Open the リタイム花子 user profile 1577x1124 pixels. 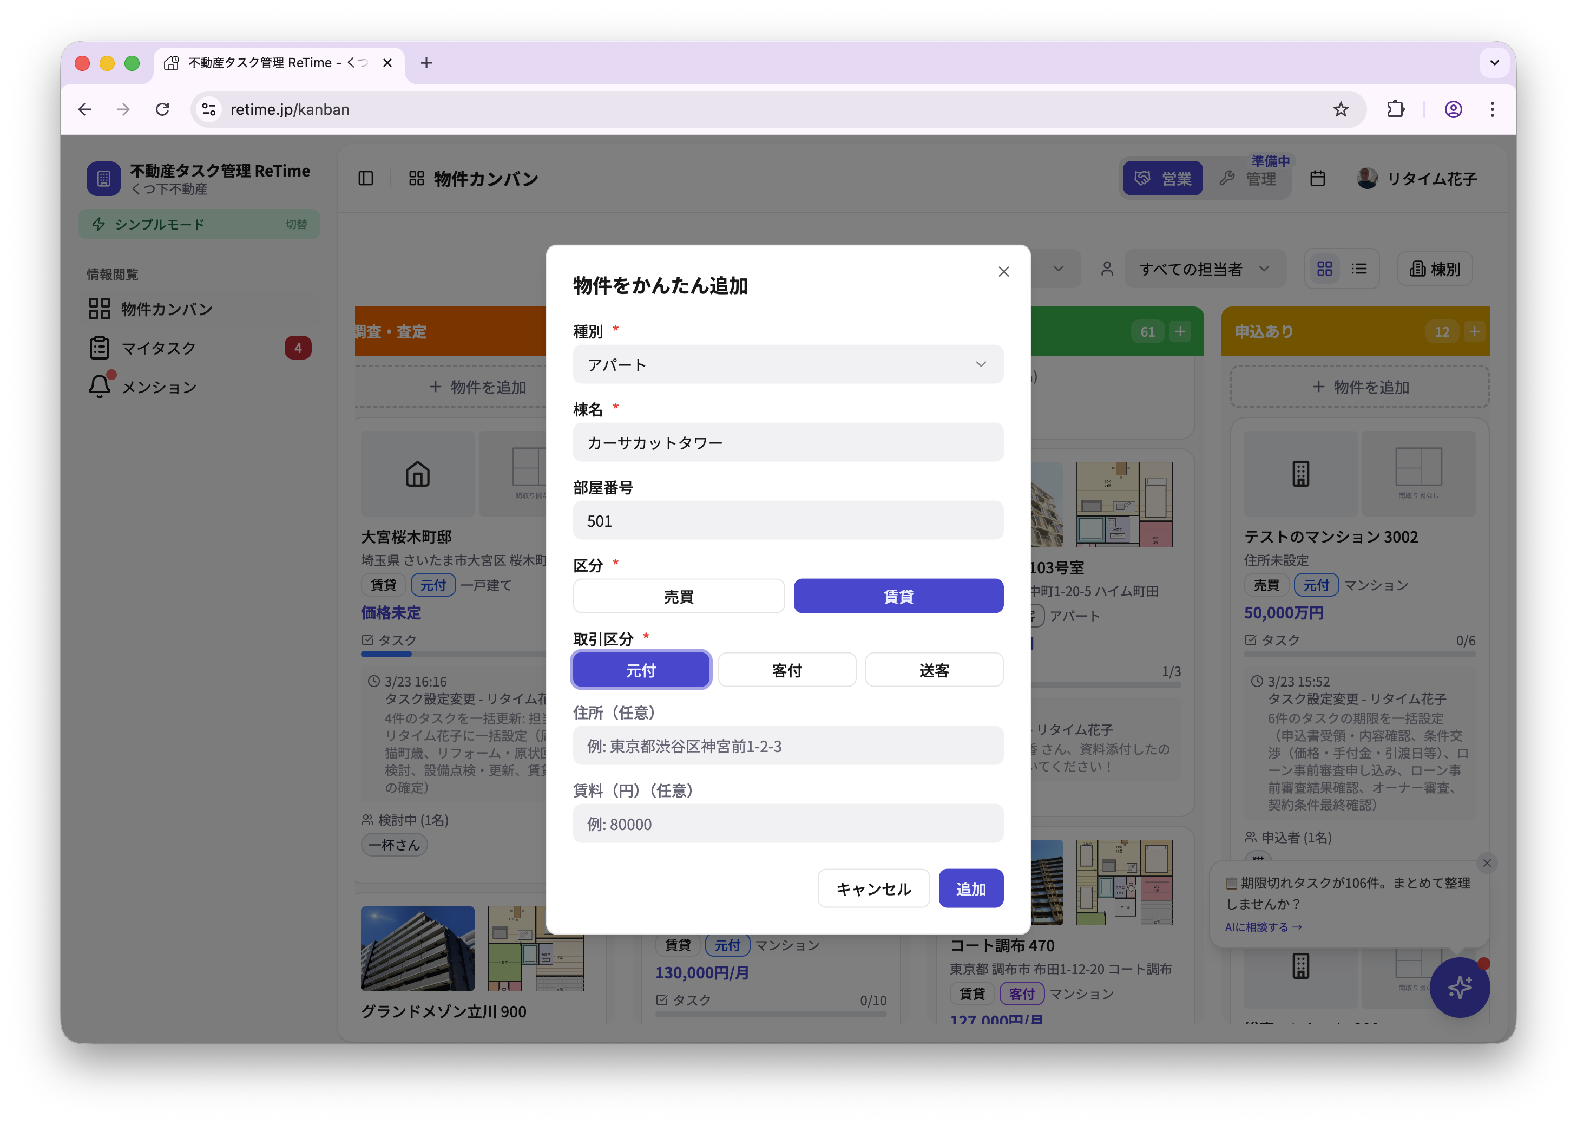coord(1416,179)
